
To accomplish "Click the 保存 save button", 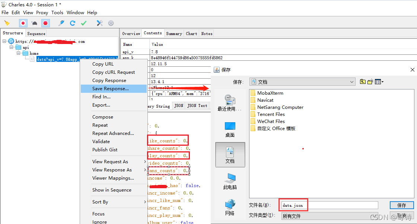I will pos(402,205).
